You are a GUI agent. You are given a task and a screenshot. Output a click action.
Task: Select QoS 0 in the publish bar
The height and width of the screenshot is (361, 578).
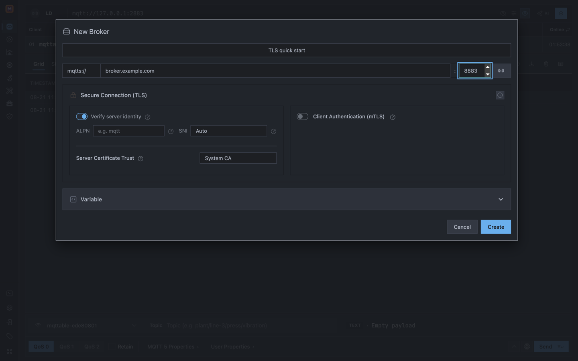click(x=41, y=347)
